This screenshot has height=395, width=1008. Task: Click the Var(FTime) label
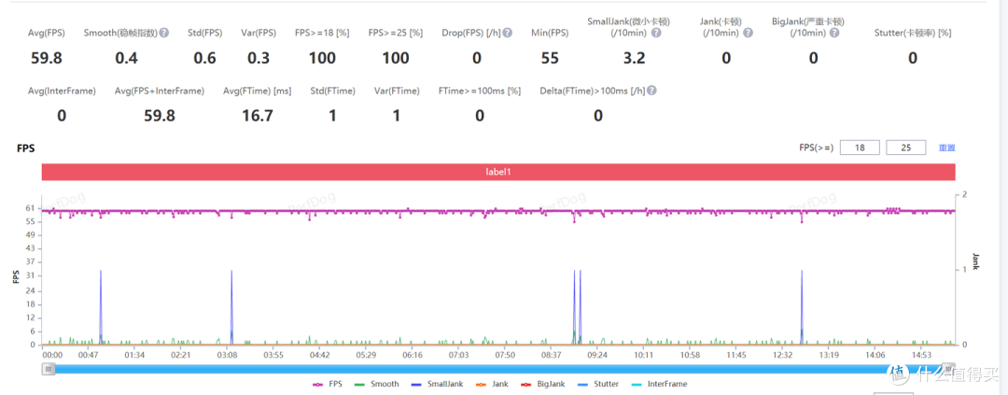tap(396, 92)
